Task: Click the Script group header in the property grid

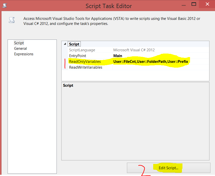Action: point(74,44)
